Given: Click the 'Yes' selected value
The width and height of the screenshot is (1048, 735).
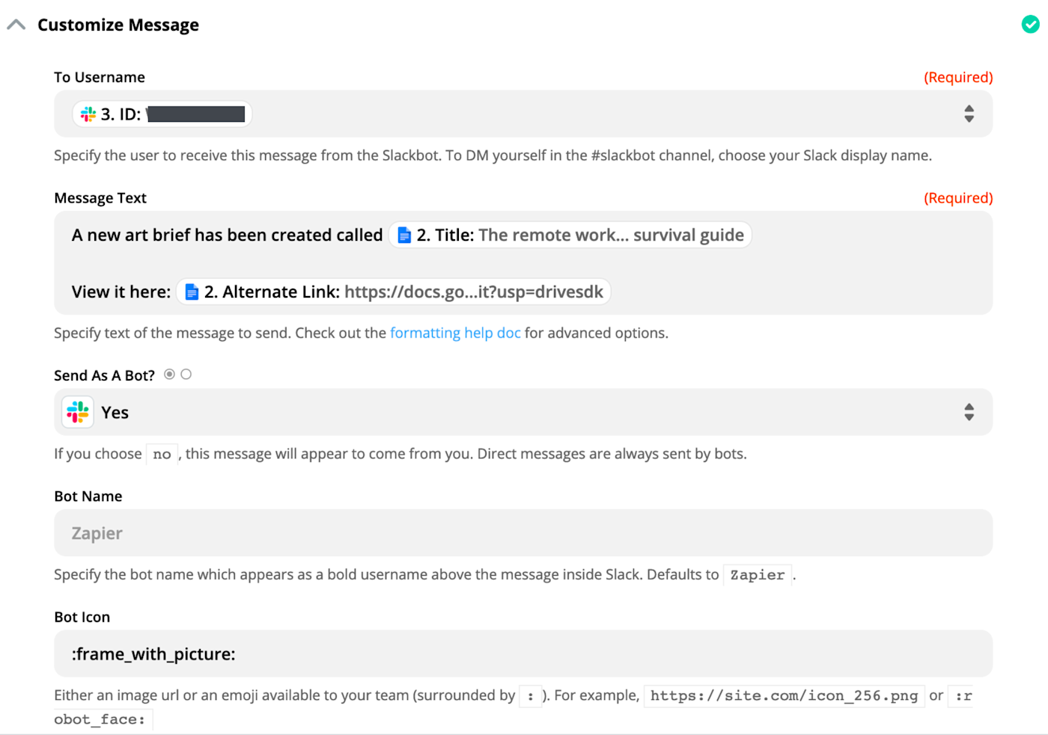Looking at the screenshot, I should (115, 413).
